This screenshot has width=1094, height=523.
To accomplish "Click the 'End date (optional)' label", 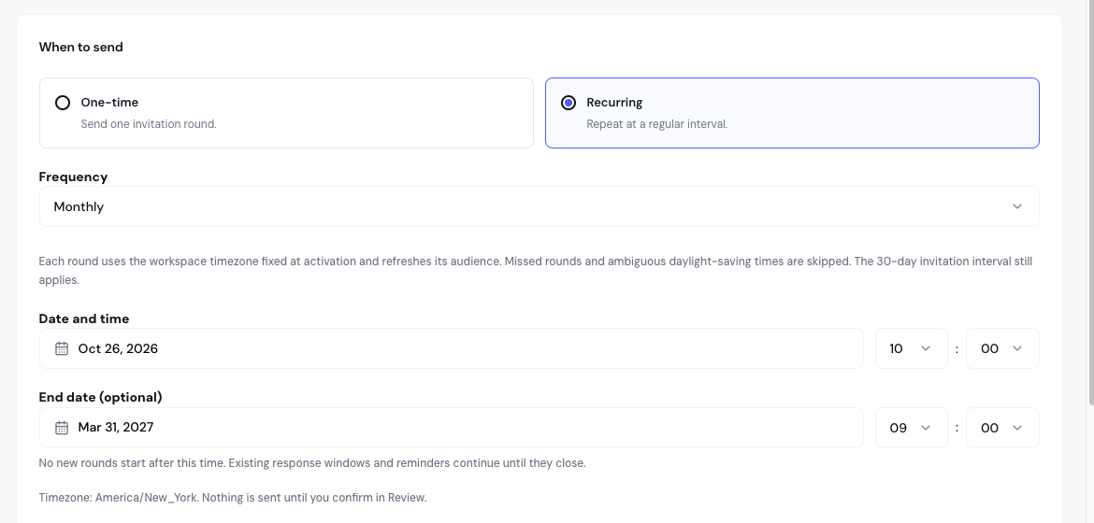I will (100, 398).
